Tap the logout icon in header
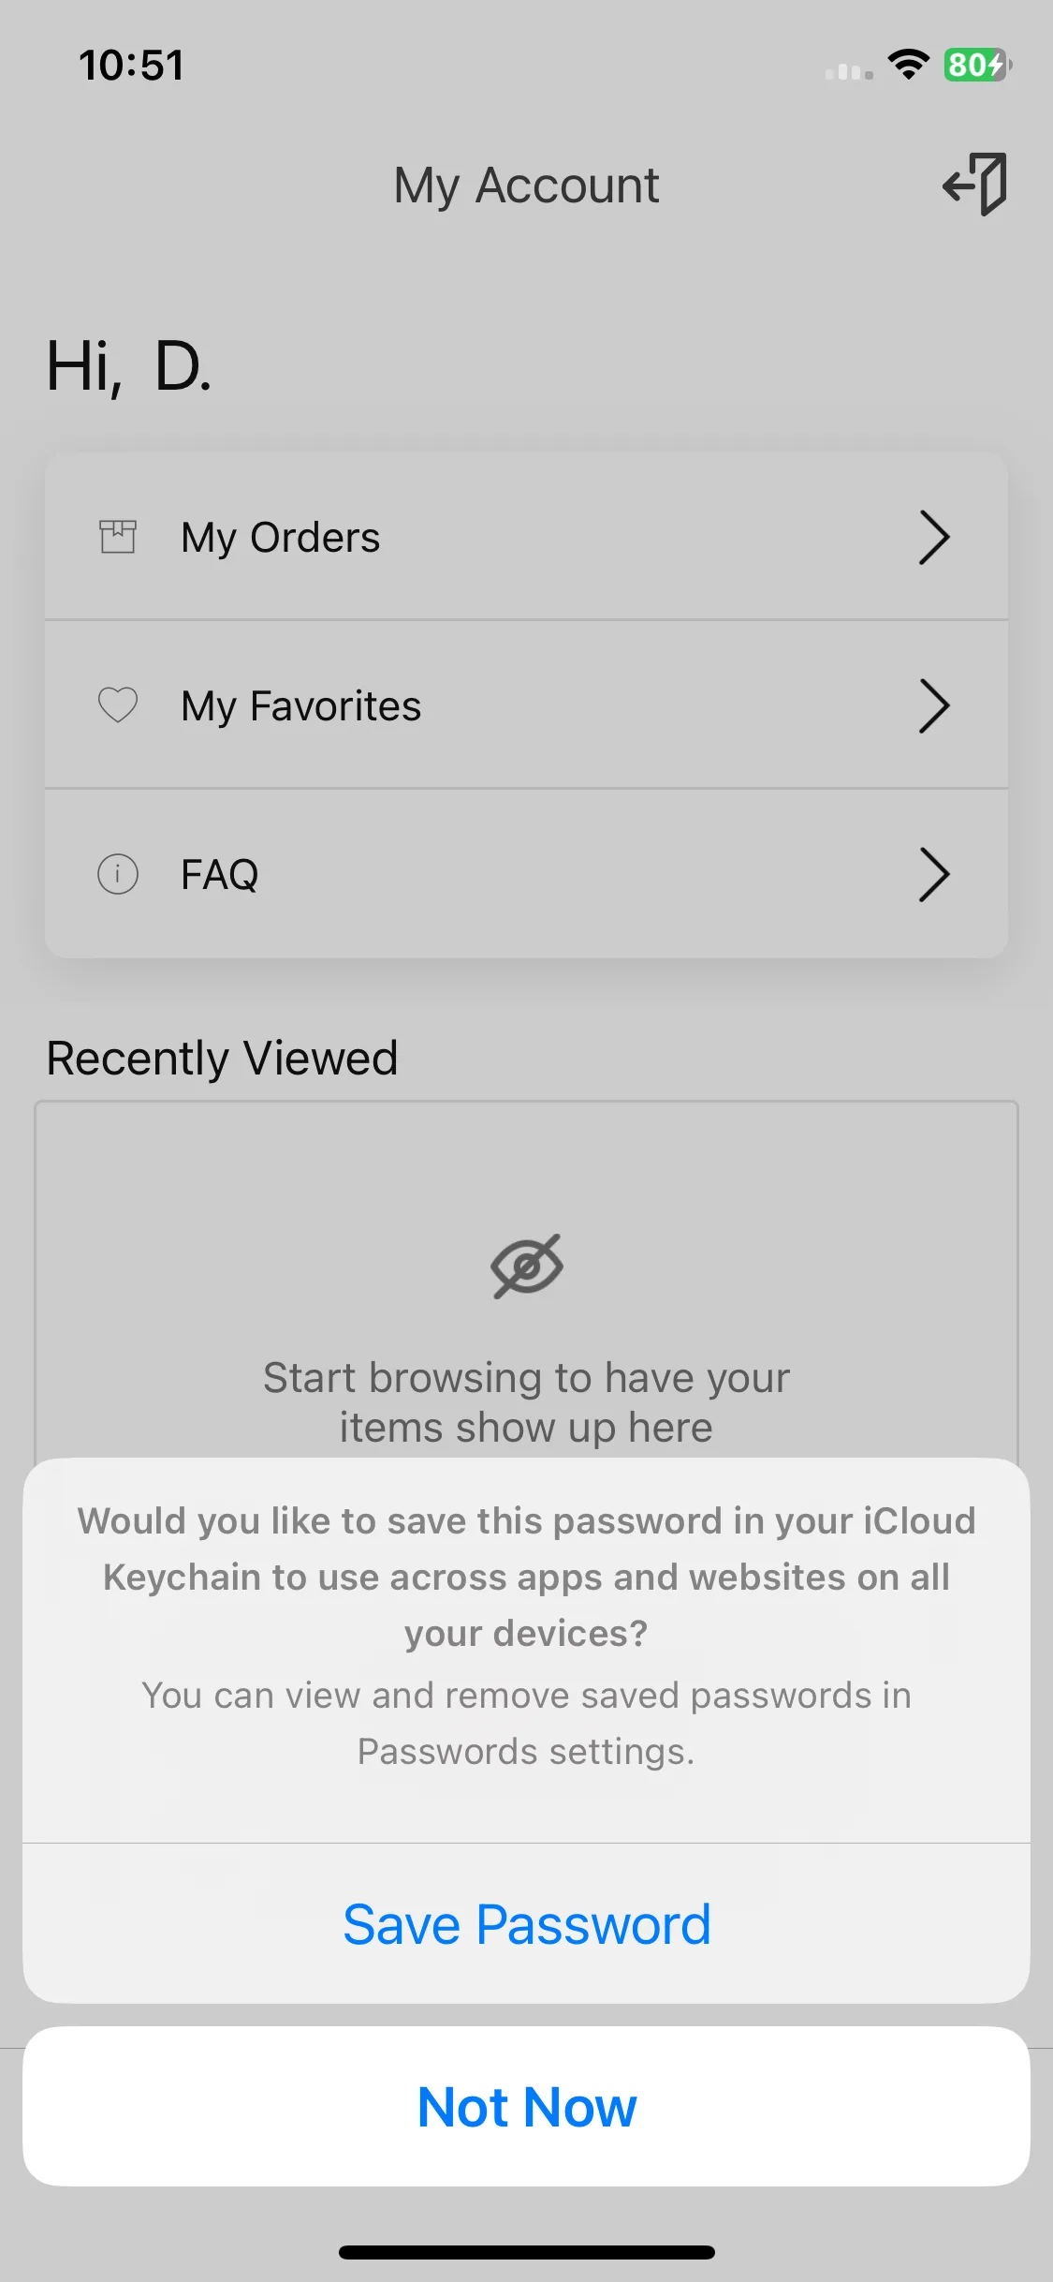 [974, 185]
